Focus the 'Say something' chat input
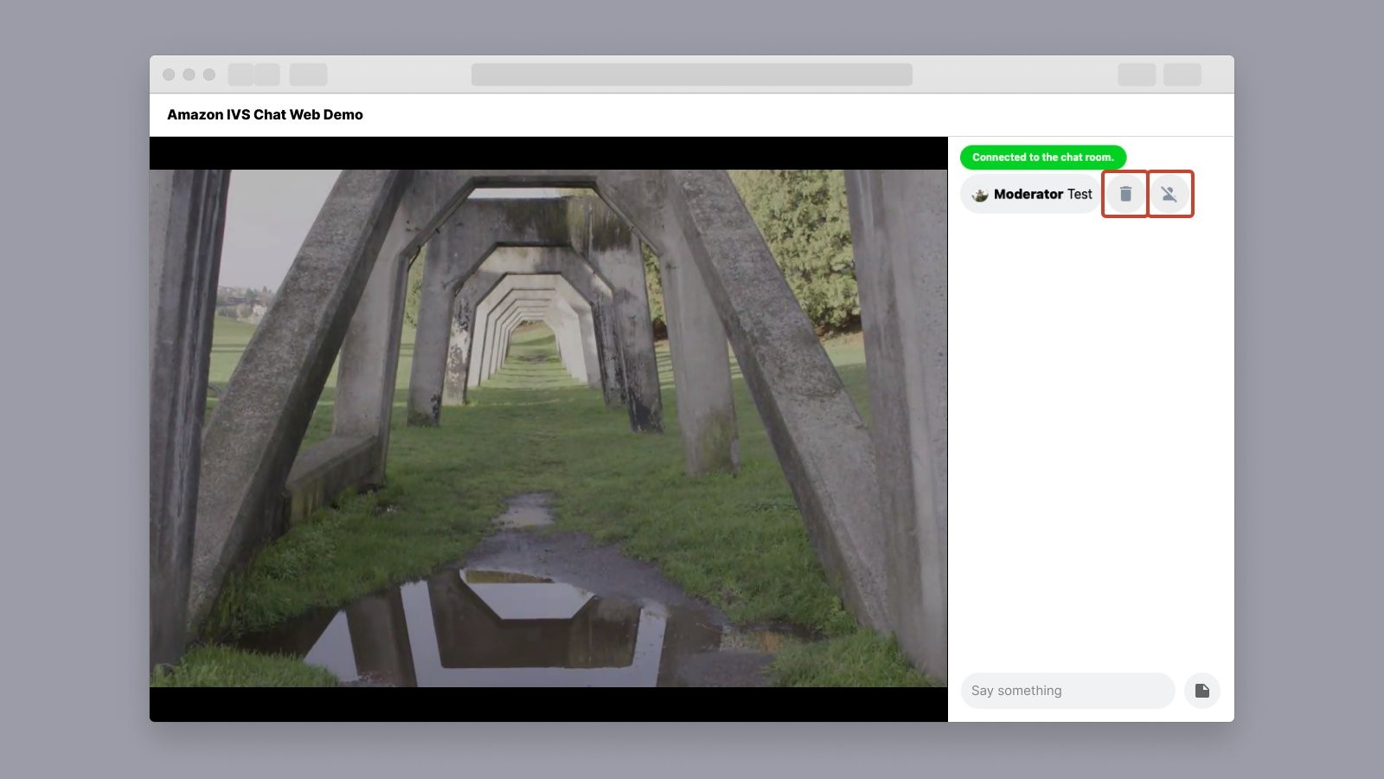 (1067, 691)
